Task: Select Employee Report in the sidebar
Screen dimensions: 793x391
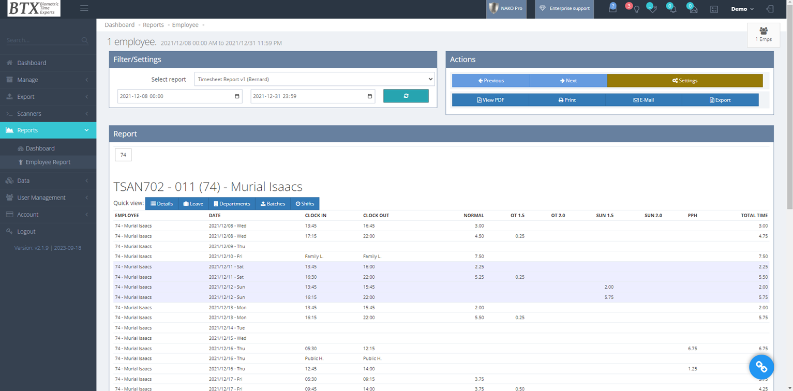Action: click(x=48, y=162)
